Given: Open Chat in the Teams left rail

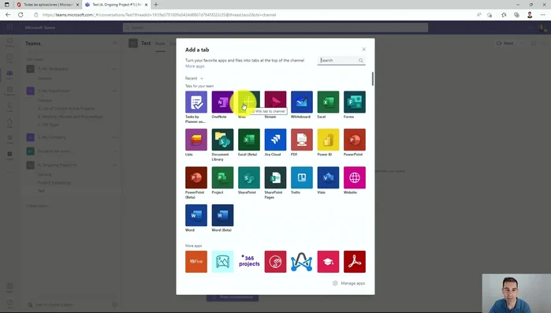Looking at the screenshot, I should pos(9,58).
